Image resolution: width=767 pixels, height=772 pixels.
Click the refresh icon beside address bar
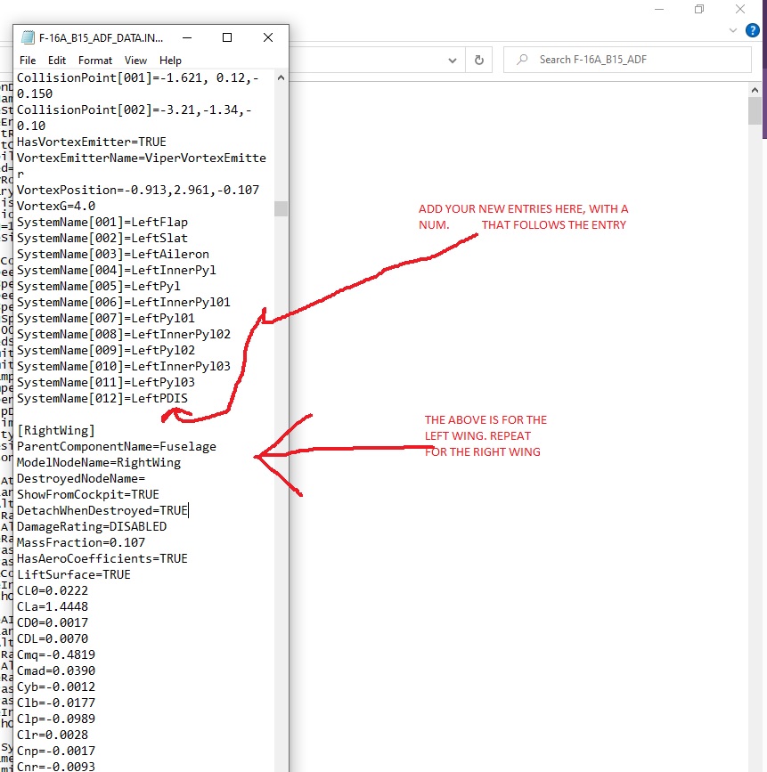click(479, 60)
